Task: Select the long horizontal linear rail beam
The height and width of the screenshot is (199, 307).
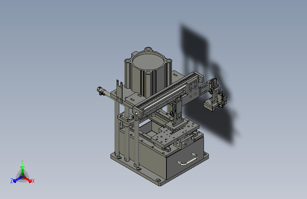Action: pyautogui.click(x=168, y=94)
